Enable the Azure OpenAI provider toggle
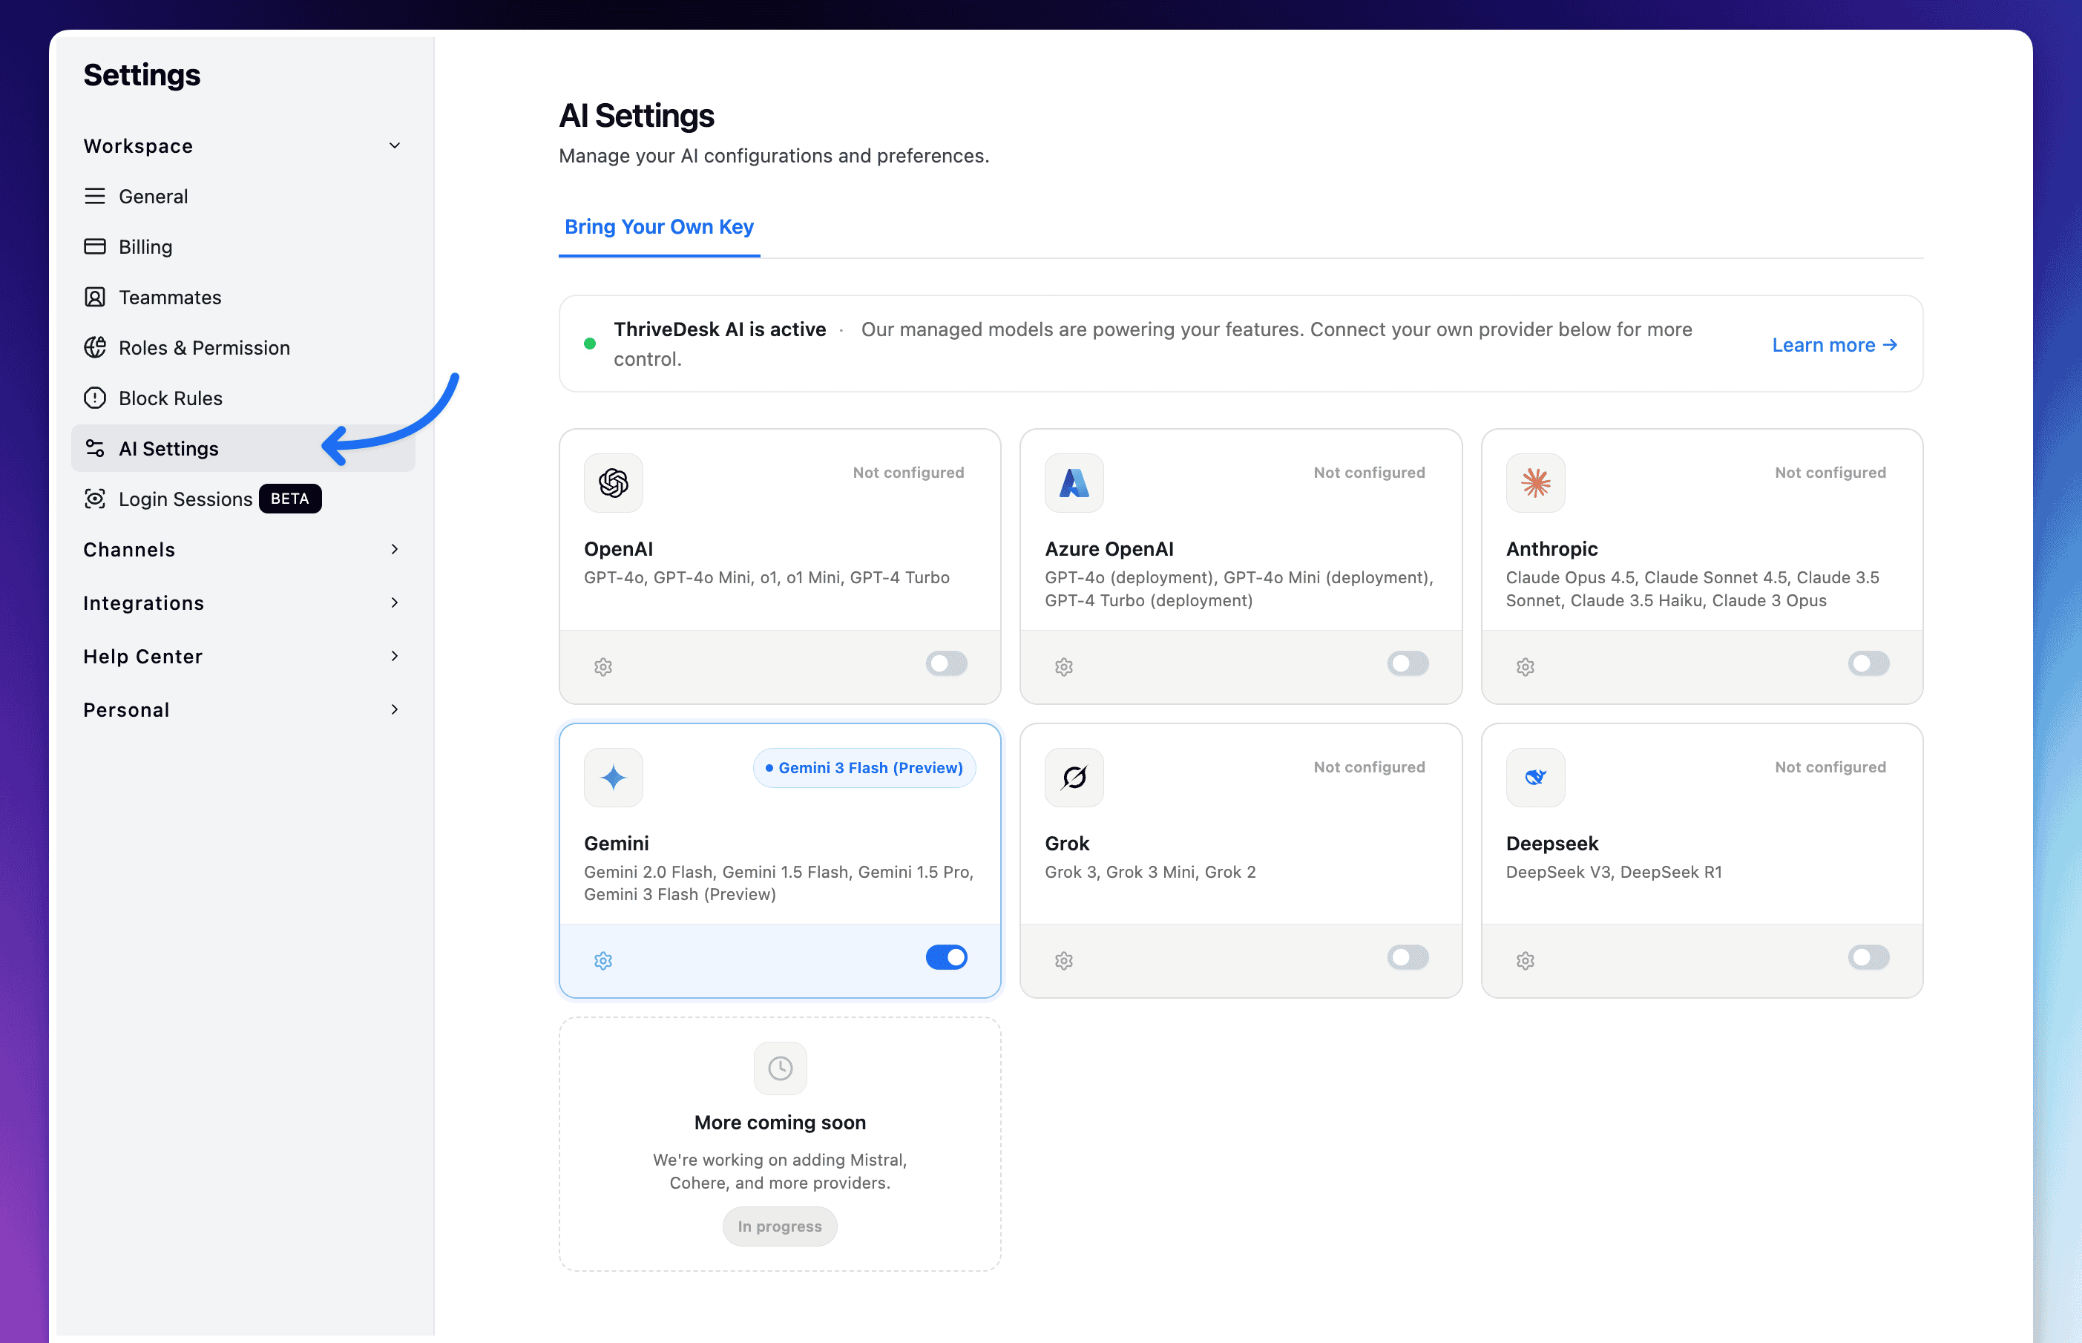2082x1343 pixels. (x=1408, y=663)
